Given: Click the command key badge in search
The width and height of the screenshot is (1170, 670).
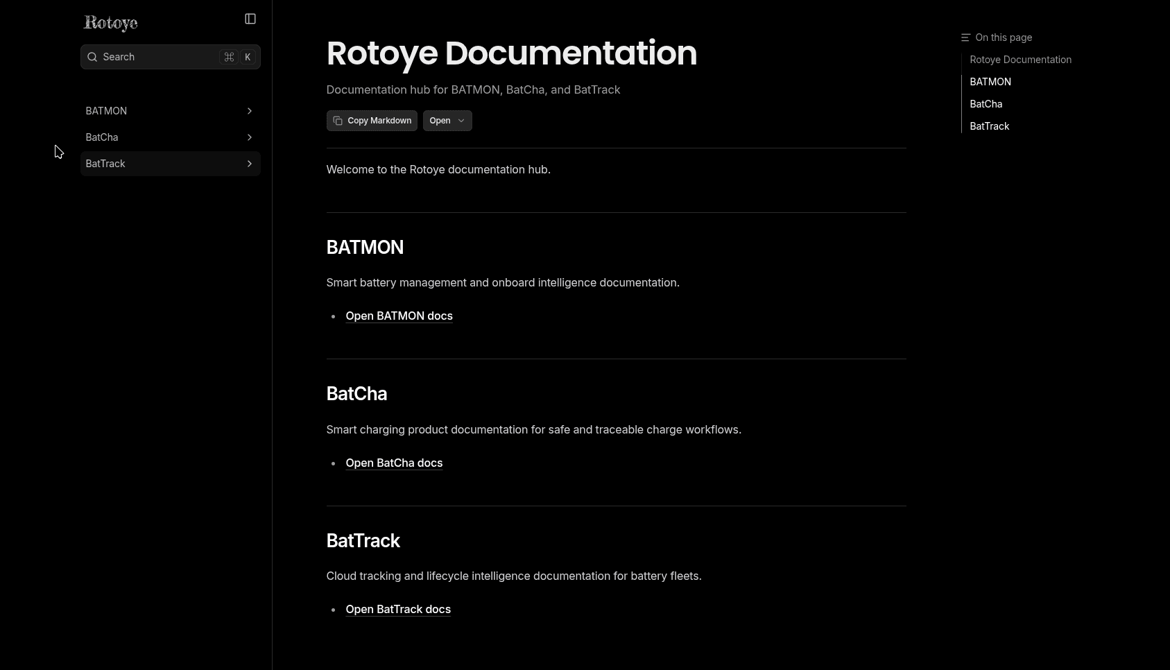Looking at the screenshot, I should pos(229,57).
